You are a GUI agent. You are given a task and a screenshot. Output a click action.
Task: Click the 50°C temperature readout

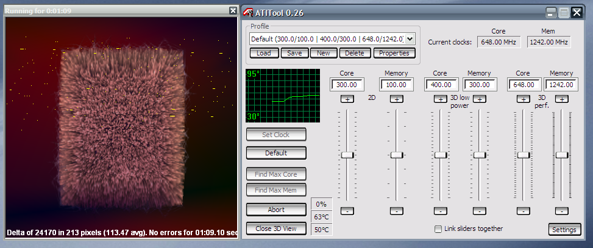pyautogui.click(x=321, y=230)
